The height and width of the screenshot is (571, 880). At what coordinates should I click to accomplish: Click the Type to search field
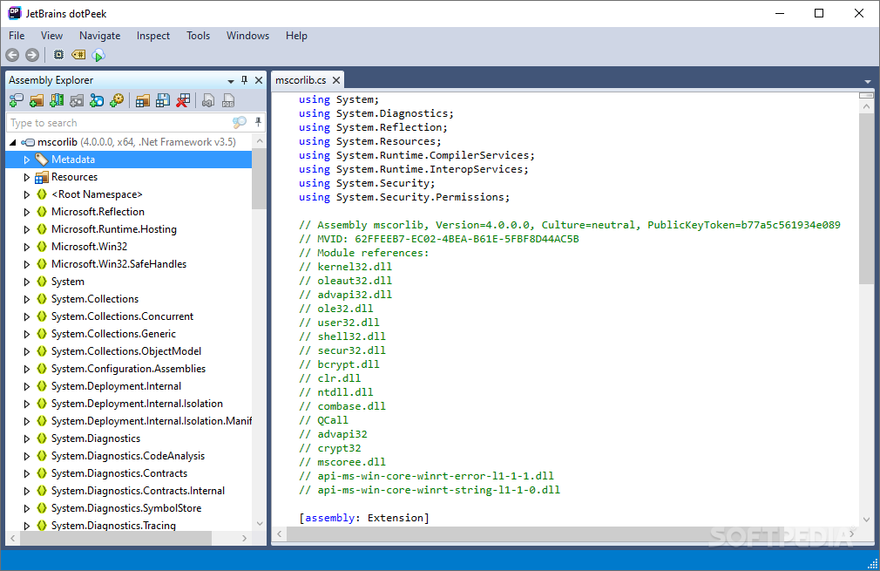[120, 122]
